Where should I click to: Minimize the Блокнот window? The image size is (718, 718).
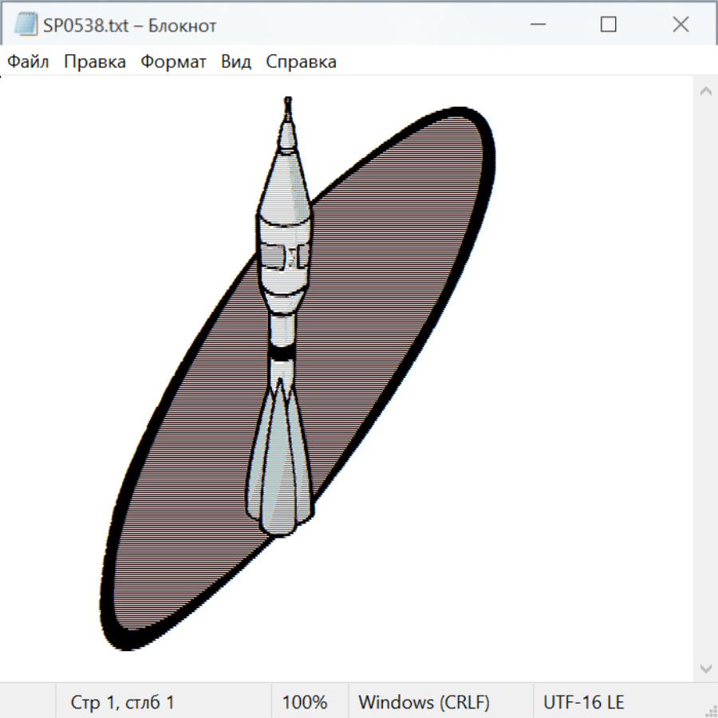coord(536,25)
